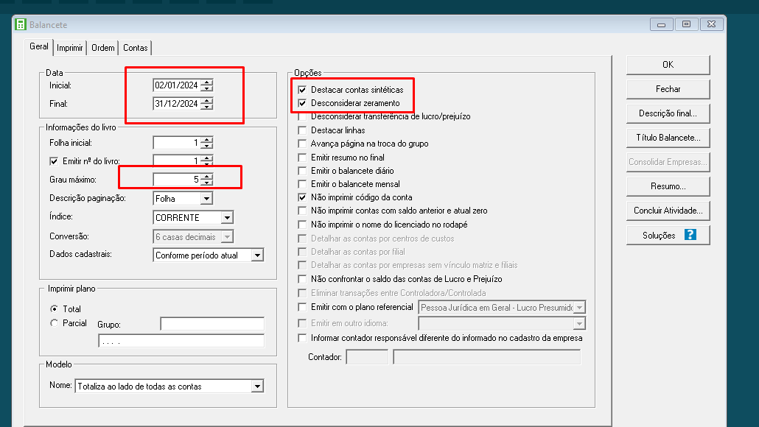Click the blue question mark on Soluções

point(690,235)
